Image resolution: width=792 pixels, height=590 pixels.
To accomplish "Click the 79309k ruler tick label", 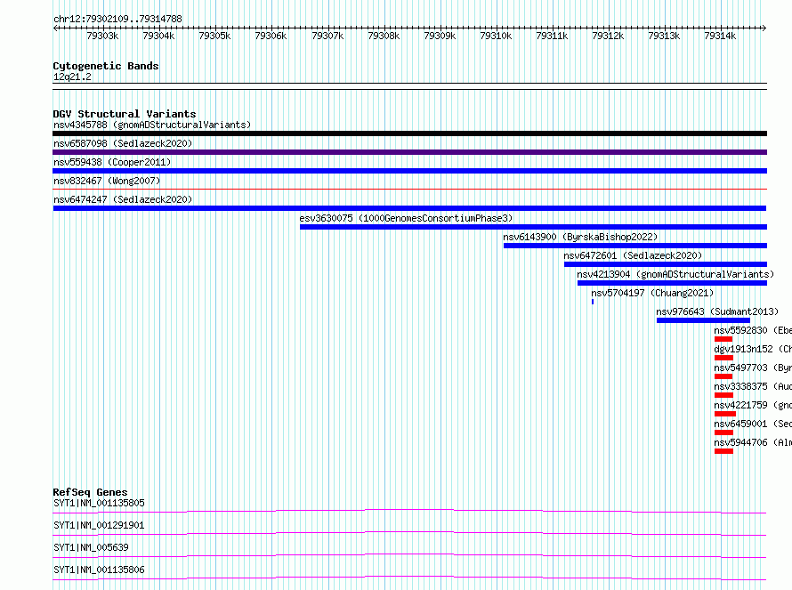I will pos(440,36).
